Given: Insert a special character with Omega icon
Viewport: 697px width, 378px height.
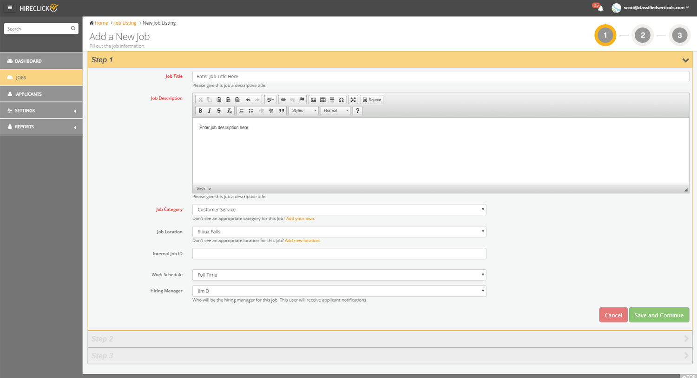Looking at the screenshot, I should coord(342,100).
